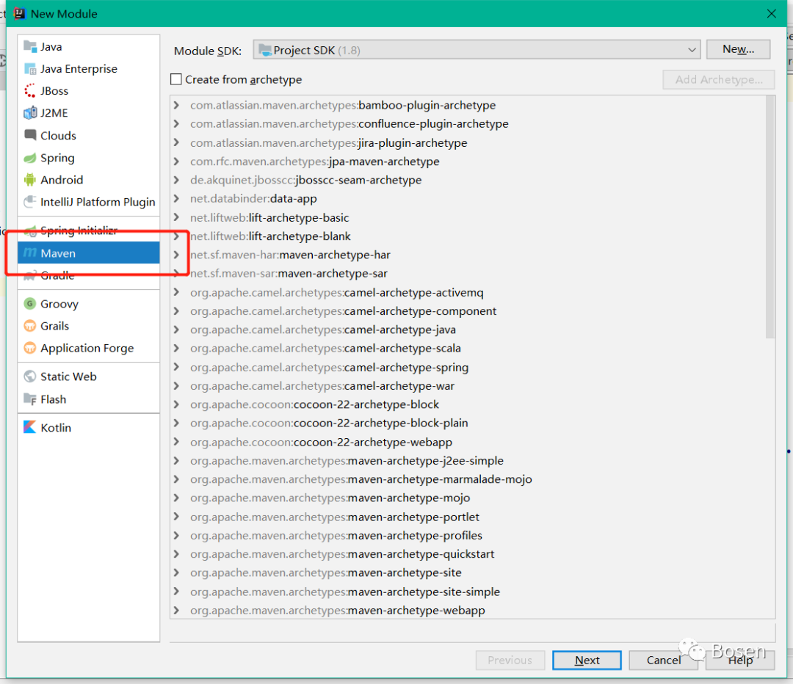The width and height of the screenshot is (793, 684).
Task: Expand jpa-maven-archetype node
Action: click(176, 161)
